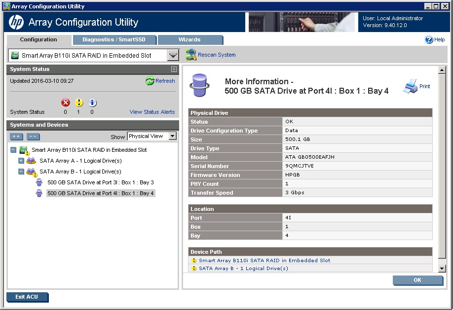This screenshot has height=310, width=453.
Task: Click the controller card icon in the selector box
Action: (x=15, y=55)
